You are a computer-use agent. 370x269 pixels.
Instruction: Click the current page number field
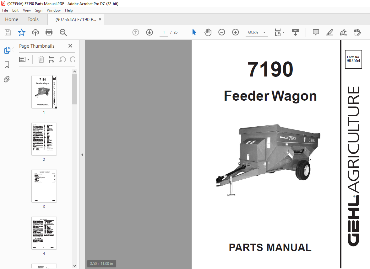(x=164, y=32)
